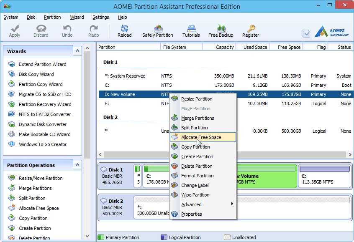Select Create Partition in the context menu
The width and height of the screenshot is (354, 242).
click(x=203, y=157)
